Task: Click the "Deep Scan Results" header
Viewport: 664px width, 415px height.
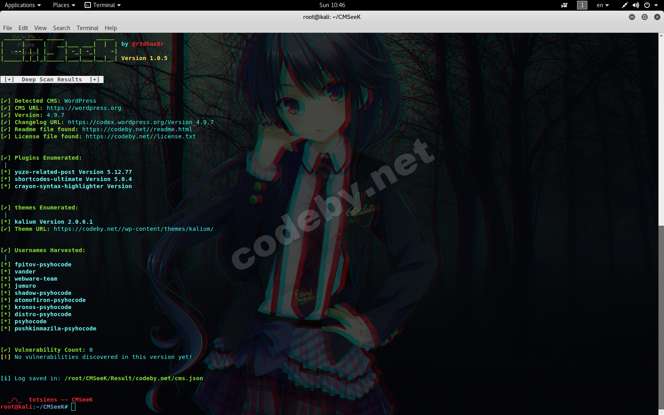Action: click(52, 79)
